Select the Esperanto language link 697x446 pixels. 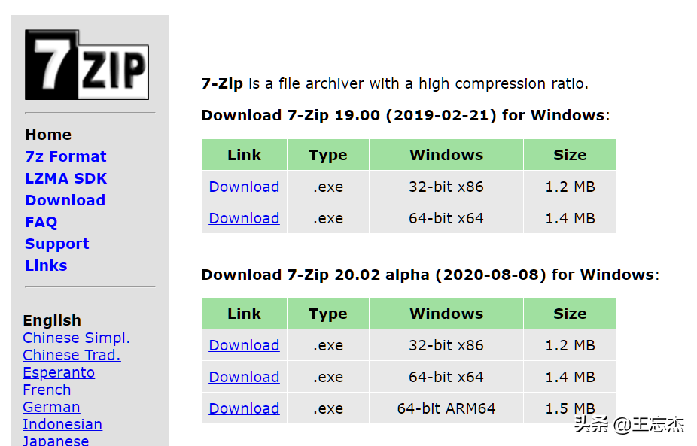(59, 373)
